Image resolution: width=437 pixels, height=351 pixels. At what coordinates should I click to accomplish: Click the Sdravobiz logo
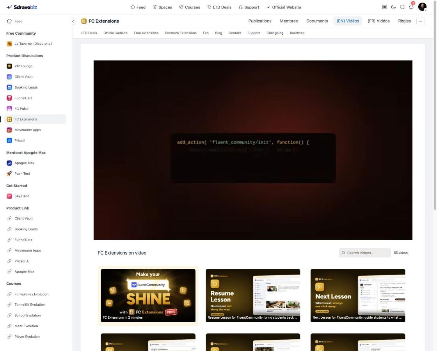(x=22, y=7)
